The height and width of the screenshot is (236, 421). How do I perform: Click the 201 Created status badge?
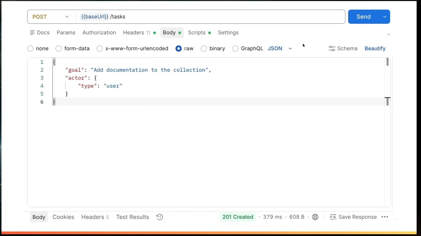coord(238,217)
